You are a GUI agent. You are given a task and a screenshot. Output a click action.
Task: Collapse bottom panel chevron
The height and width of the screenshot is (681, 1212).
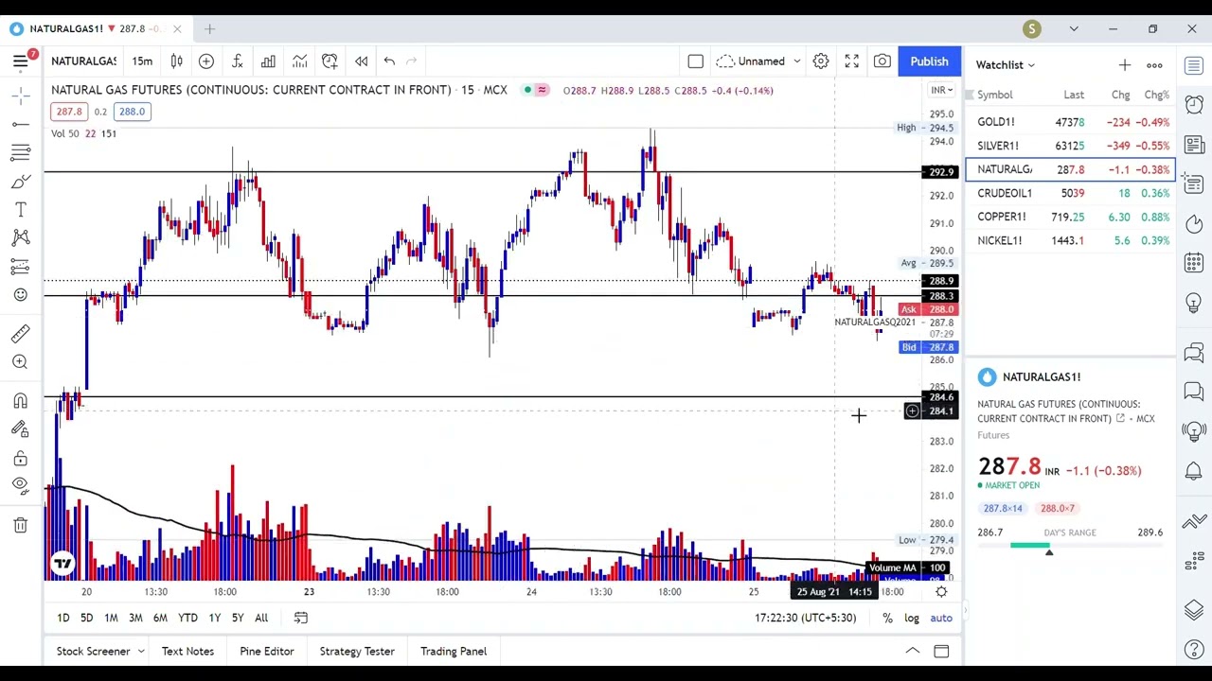tap(913, 651)
